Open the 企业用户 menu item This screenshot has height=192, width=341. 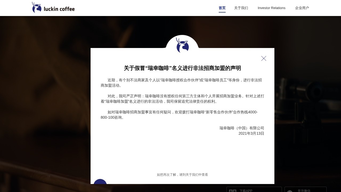click(302, 8)
